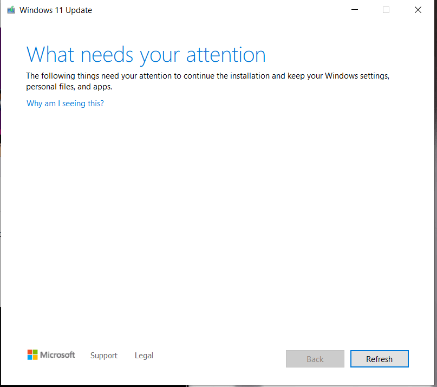Close the Windows 11 Update window
Viewport: 437px width, 387px height.
tap(418, 10)
